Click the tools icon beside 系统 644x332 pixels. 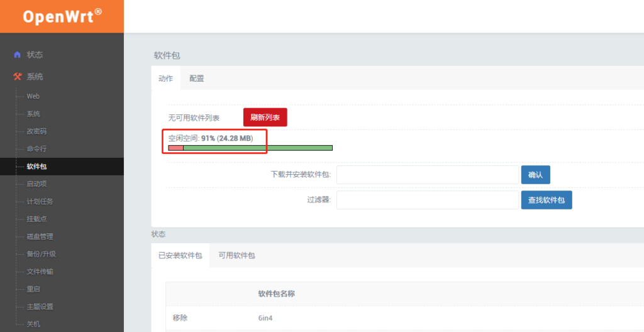point(17,77)
